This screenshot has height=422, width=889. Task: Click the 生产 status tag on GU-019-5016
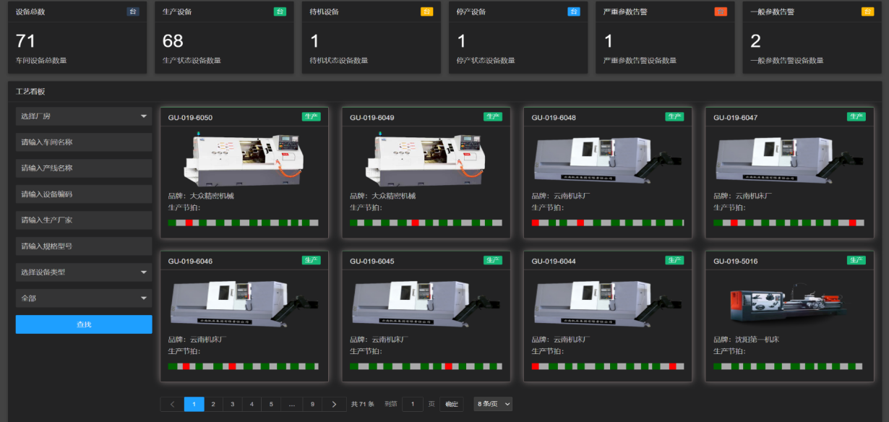pyautogui.click(x=856, y=260)
